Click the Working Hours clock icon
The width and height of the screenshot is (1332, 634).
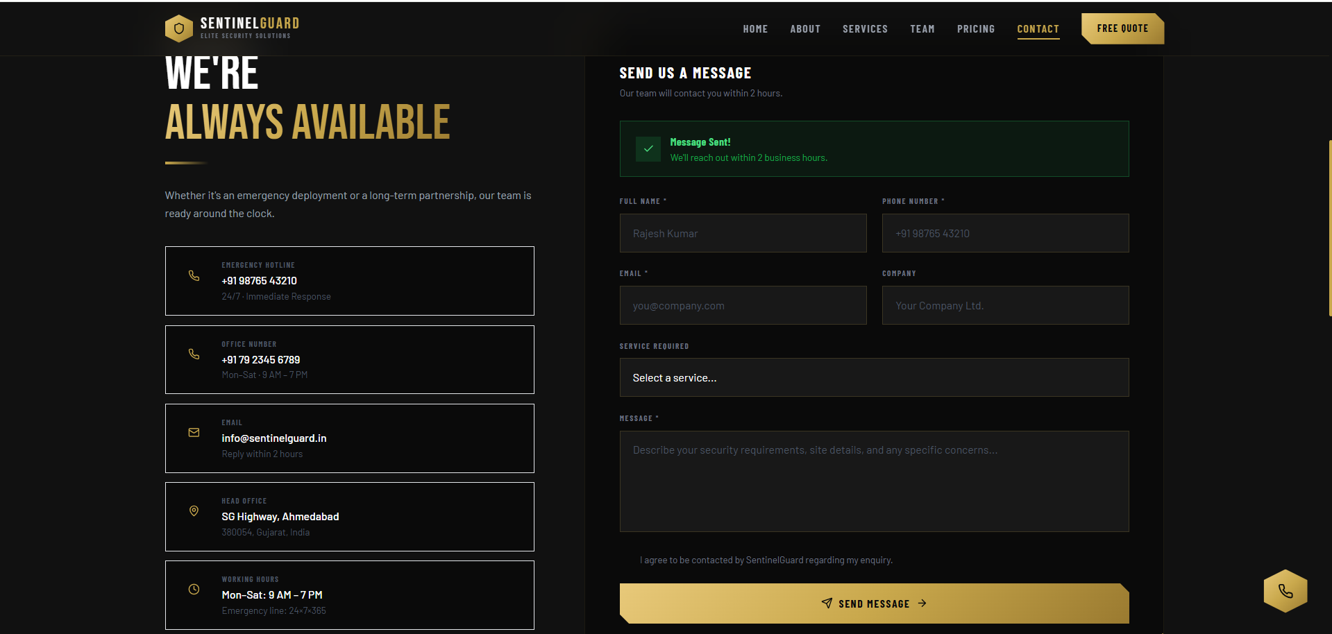pyautogui.click(x=194, y=590)
